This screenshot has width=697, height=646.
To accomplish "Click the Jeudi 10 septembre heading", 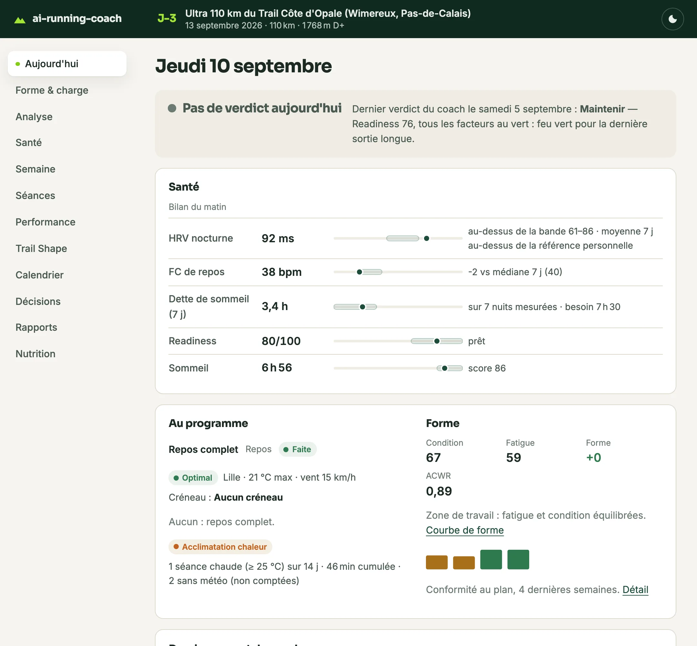I will [x=243, y=66].
